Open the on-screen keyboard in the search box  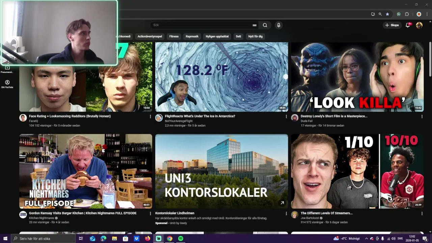pyautogui.click(x=254, y=25)
